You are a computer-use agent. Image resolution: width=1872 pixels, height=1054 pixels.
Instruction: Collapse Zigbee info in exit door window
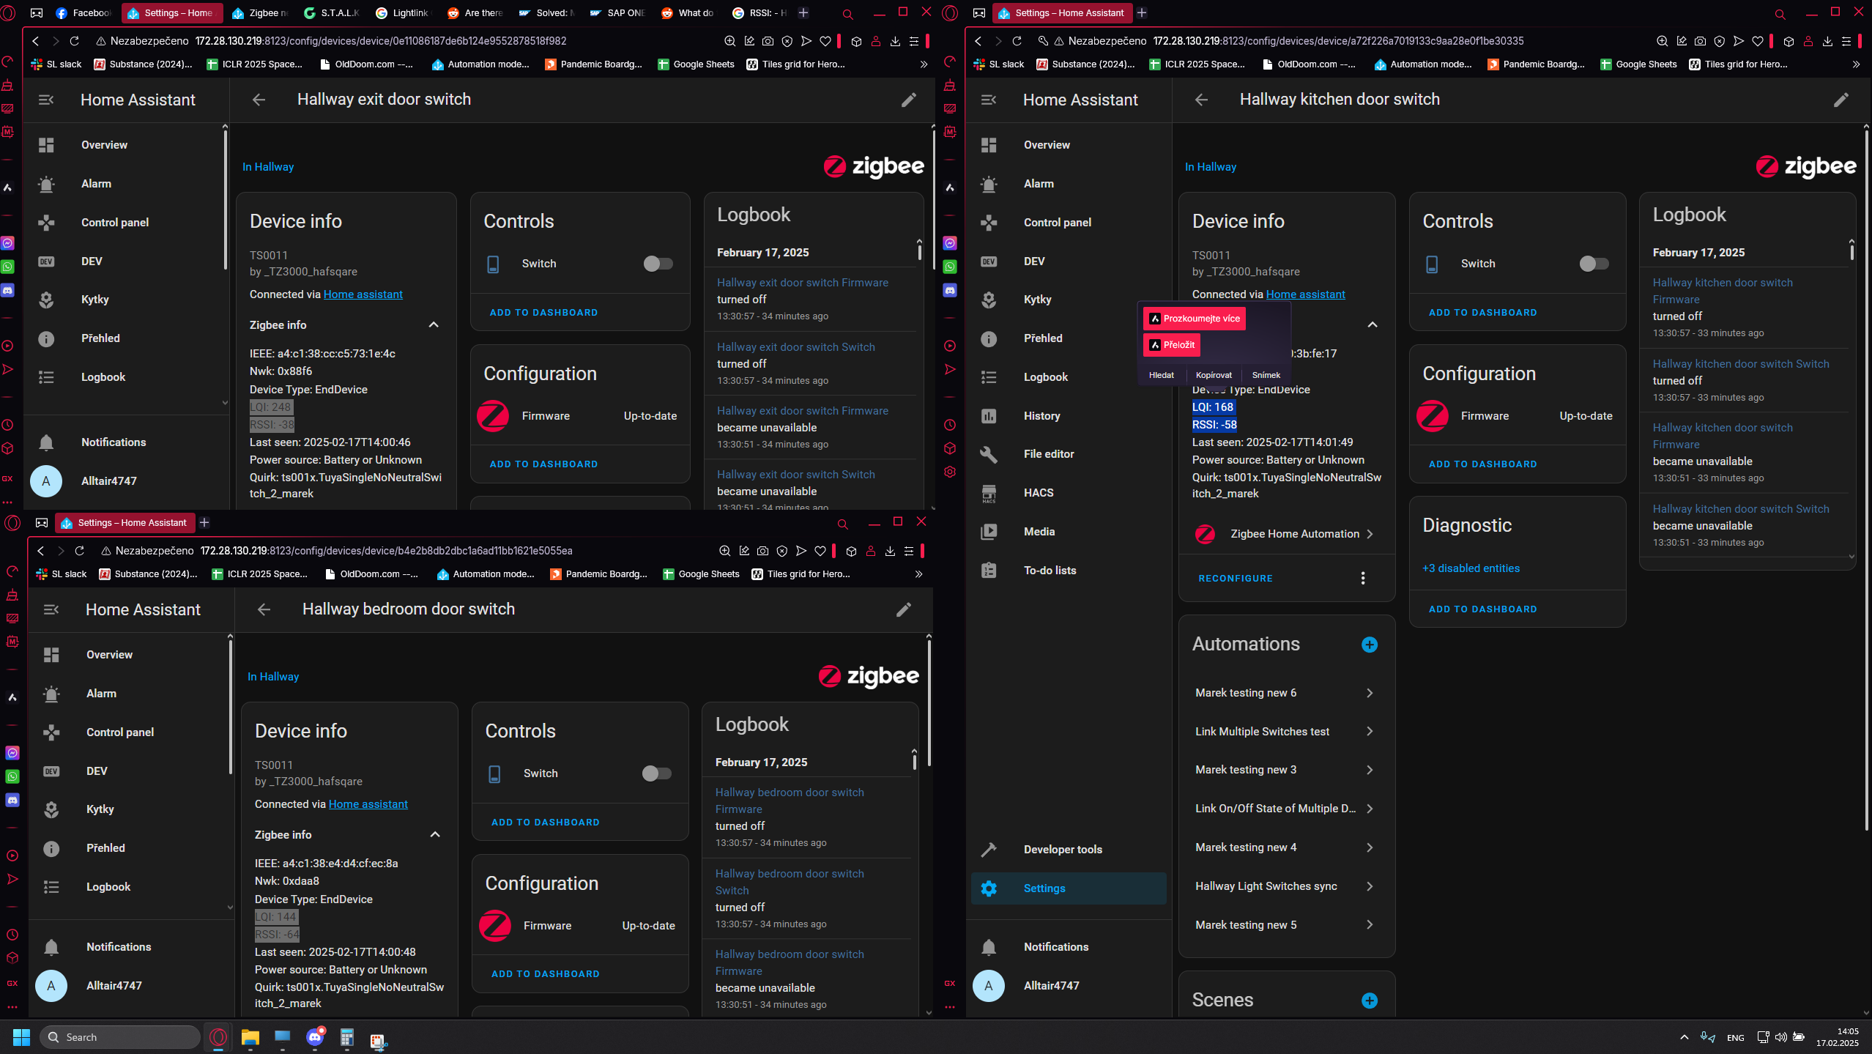pyautogui.click(x=434, y=325)
